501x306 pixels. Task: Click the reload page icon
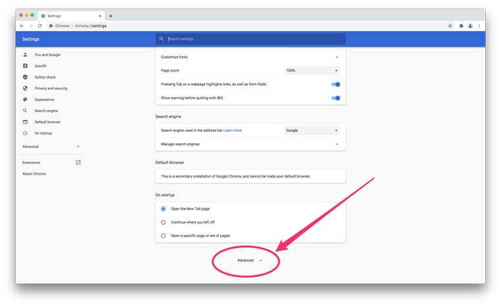tap(40, 26)
